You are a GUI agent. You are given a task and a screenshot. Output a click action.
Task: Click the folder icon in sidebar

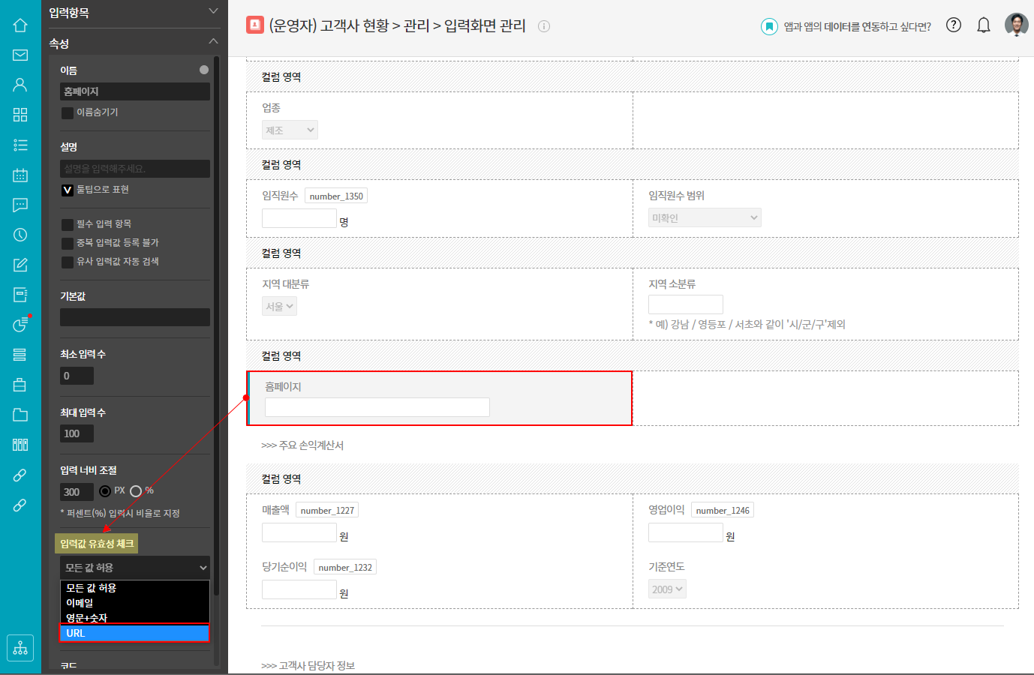coord(20,415)
